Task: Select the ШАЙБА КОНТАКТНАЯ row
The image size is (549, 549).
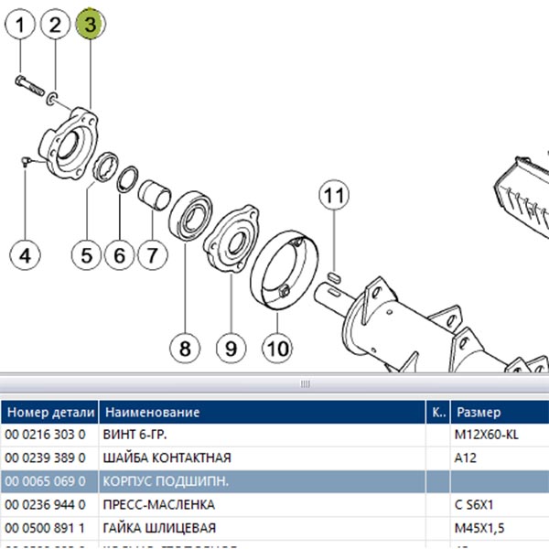Action: click(274, 458)
